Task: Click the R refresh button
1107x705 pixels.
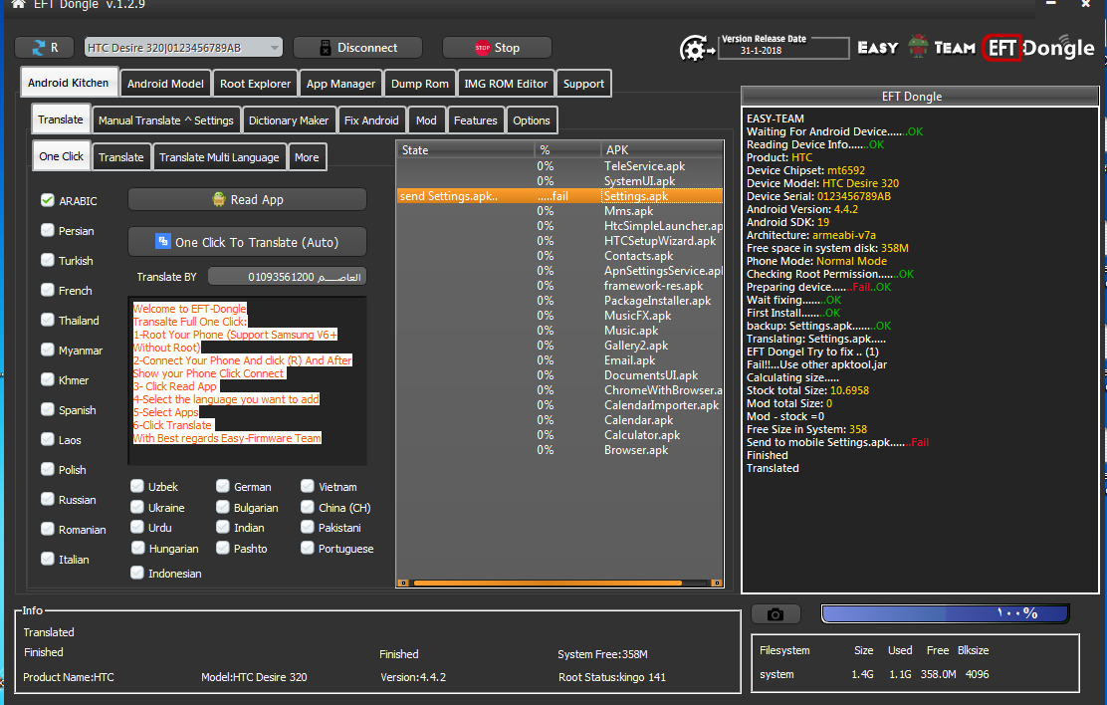Action: pos(45,48)
